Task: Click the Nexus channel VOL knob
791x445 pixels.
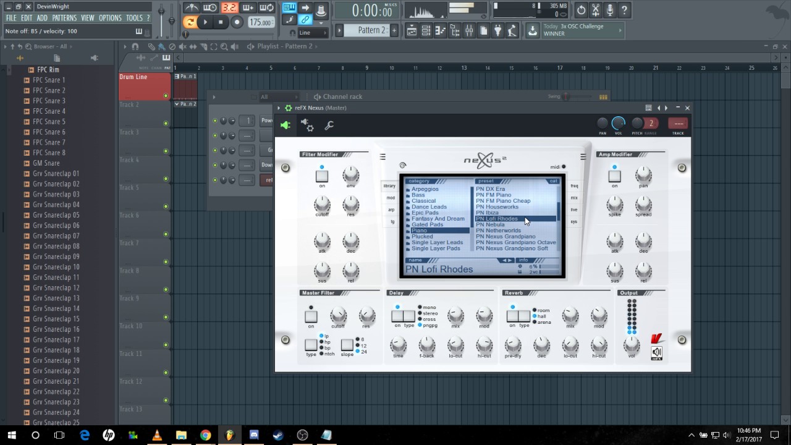Action: pyautogui.click(x=618, y=123)
